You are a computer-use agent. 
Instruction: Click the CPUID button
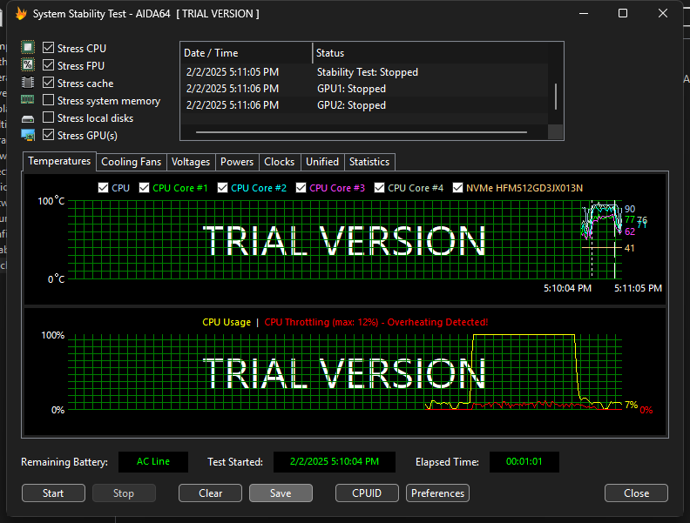coord(367,493)
